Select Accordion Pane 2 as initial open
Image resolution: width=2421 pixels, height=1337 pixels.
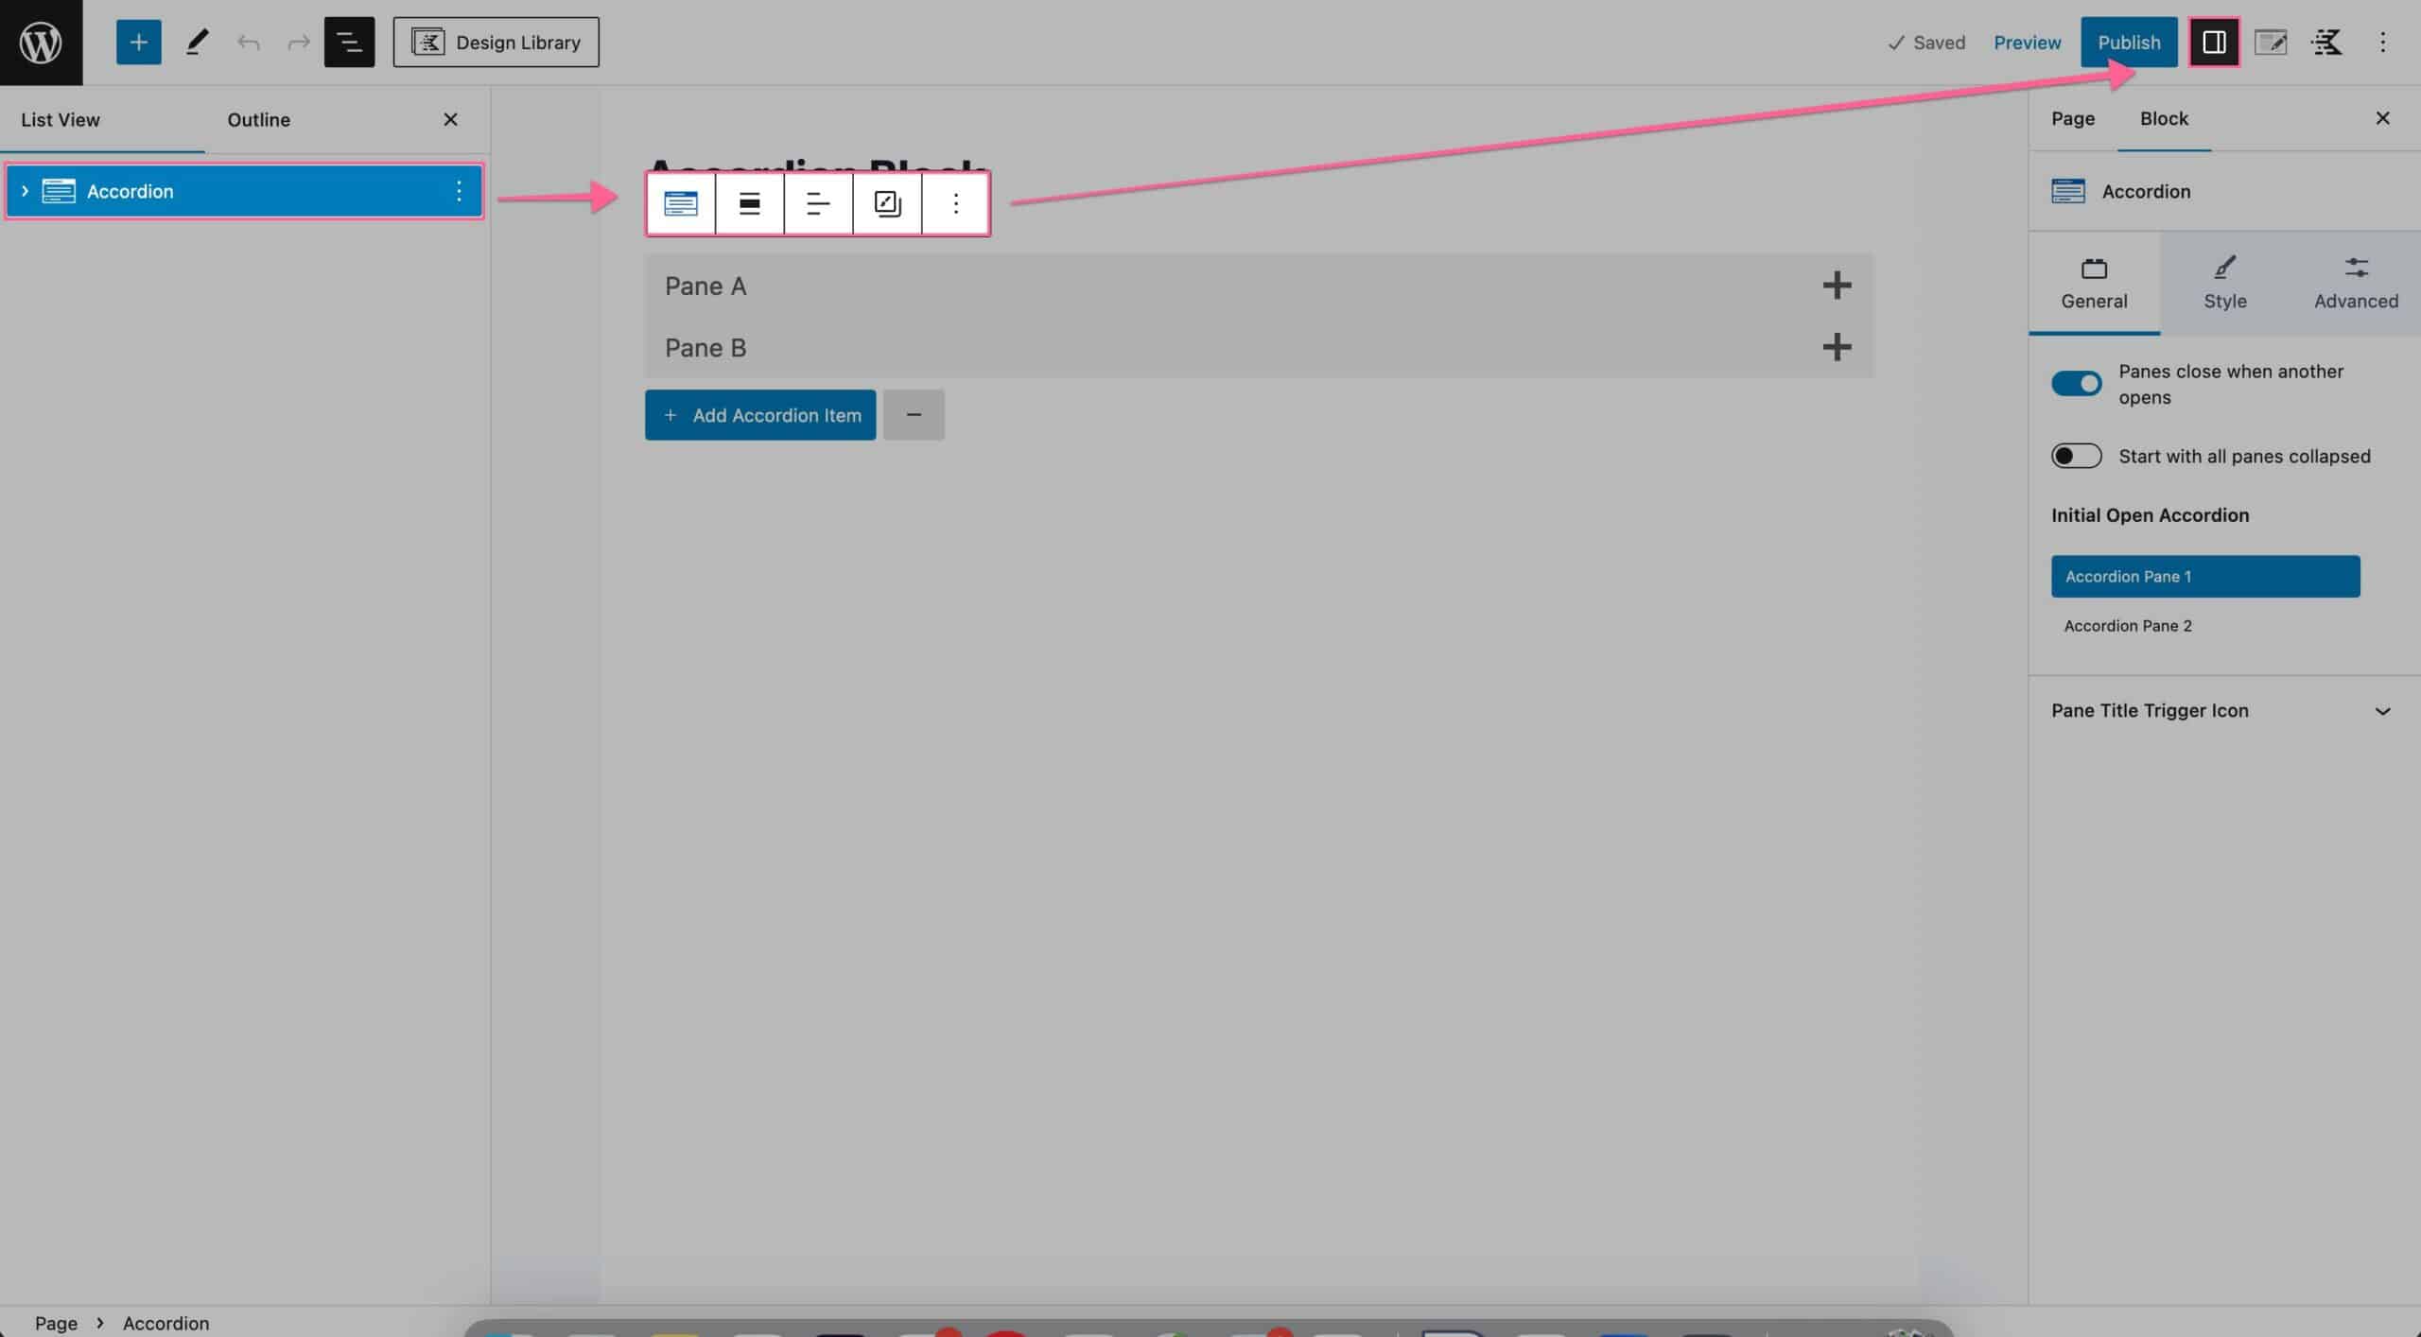coord(2128,626)
